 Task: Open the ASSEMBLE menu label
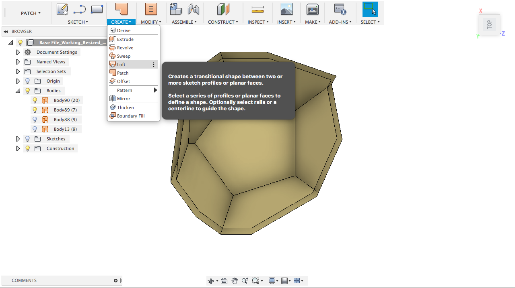184,22
